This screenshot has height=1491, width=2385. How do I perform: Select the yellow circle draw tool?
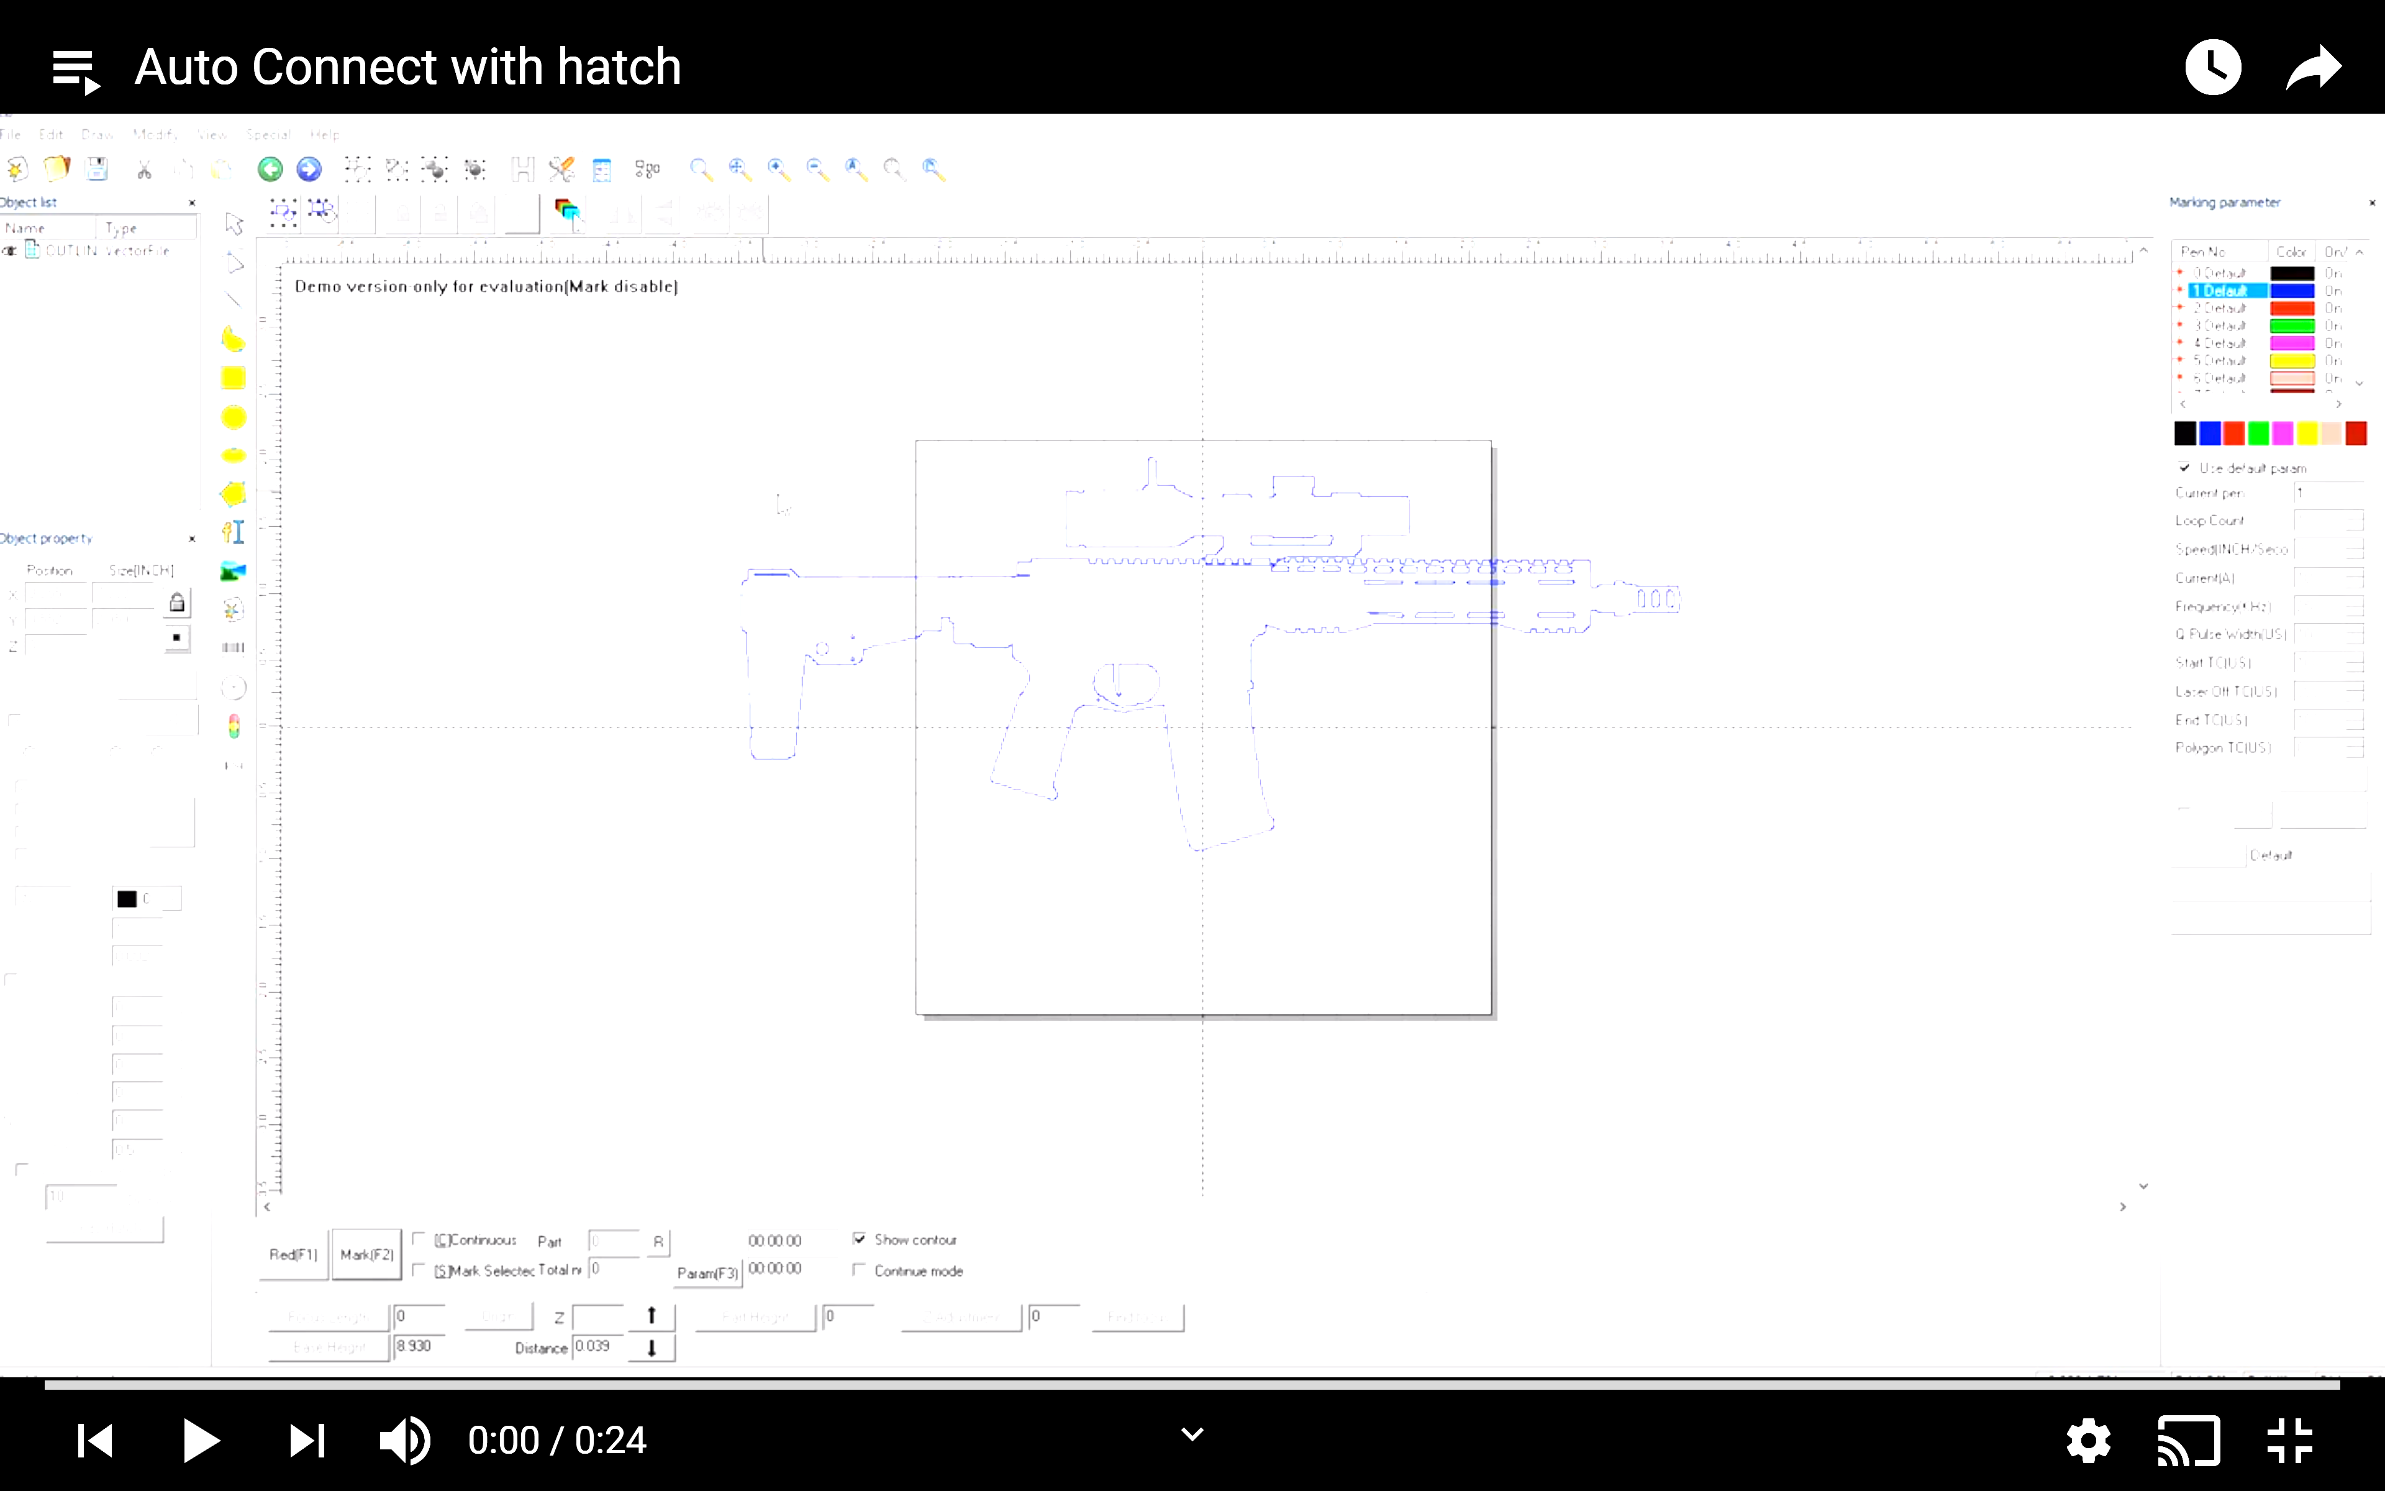234,417
